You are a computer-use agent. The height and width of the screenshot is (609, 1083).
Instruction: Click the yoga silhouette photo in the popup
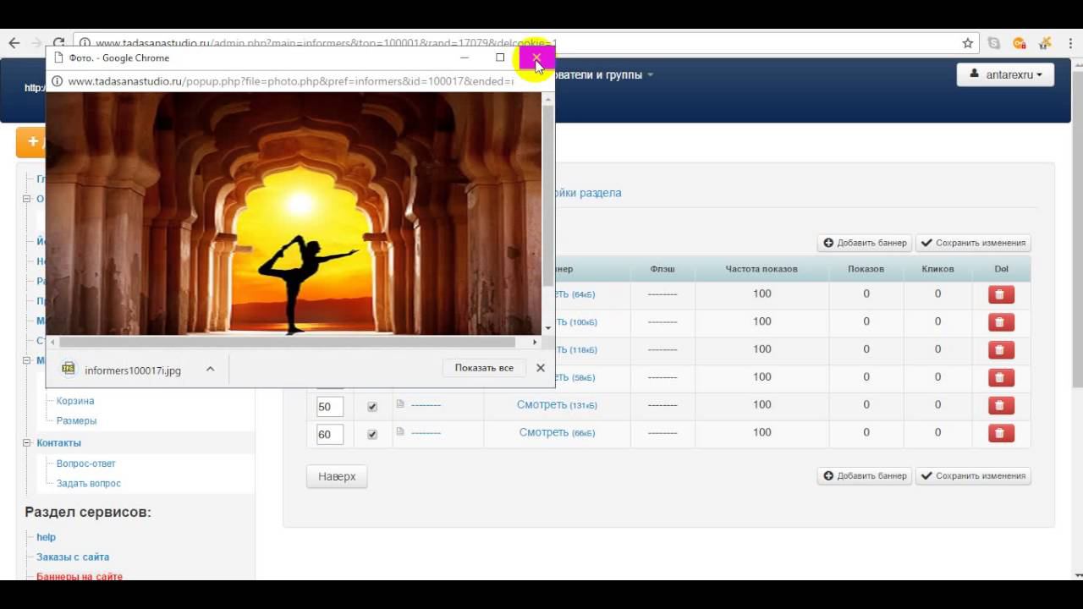[294, 213]
